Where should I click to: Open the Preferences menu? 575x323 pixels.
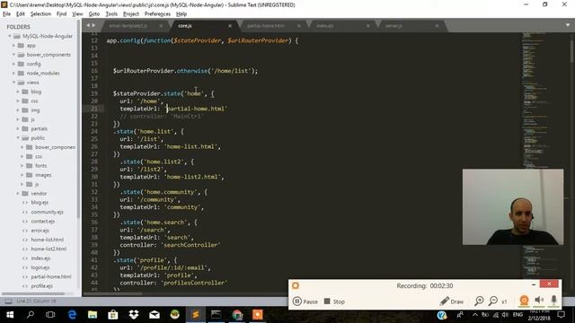[157, 14]
